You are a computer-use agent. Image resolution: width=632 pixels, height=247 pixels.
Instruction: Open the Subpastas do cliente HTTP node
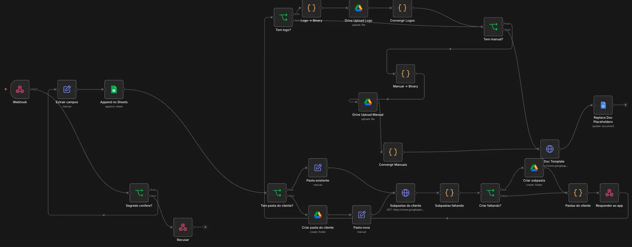click(406, 193)
